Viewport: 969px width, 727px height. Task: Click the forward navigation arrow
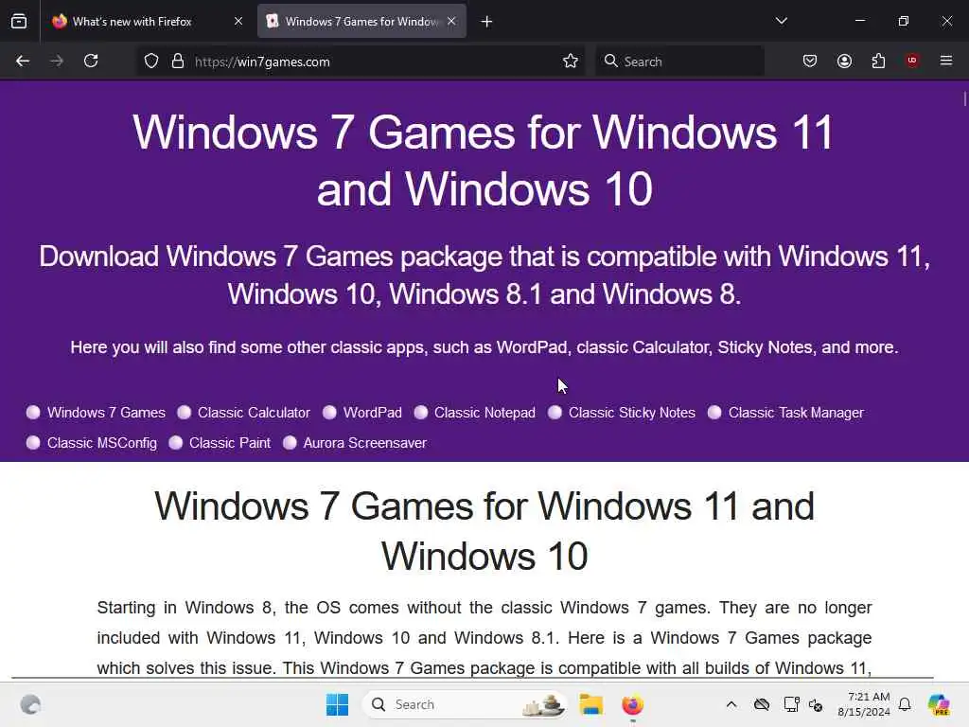point(57,62)
